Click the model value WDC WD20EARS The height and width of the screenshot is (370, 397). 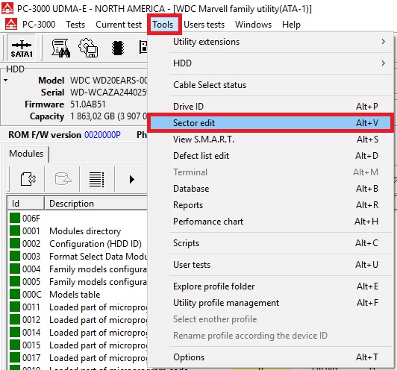tap(109, 81)
